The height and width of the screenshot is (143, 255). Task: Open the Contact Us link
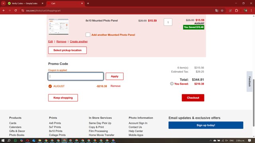pos(135,127)
